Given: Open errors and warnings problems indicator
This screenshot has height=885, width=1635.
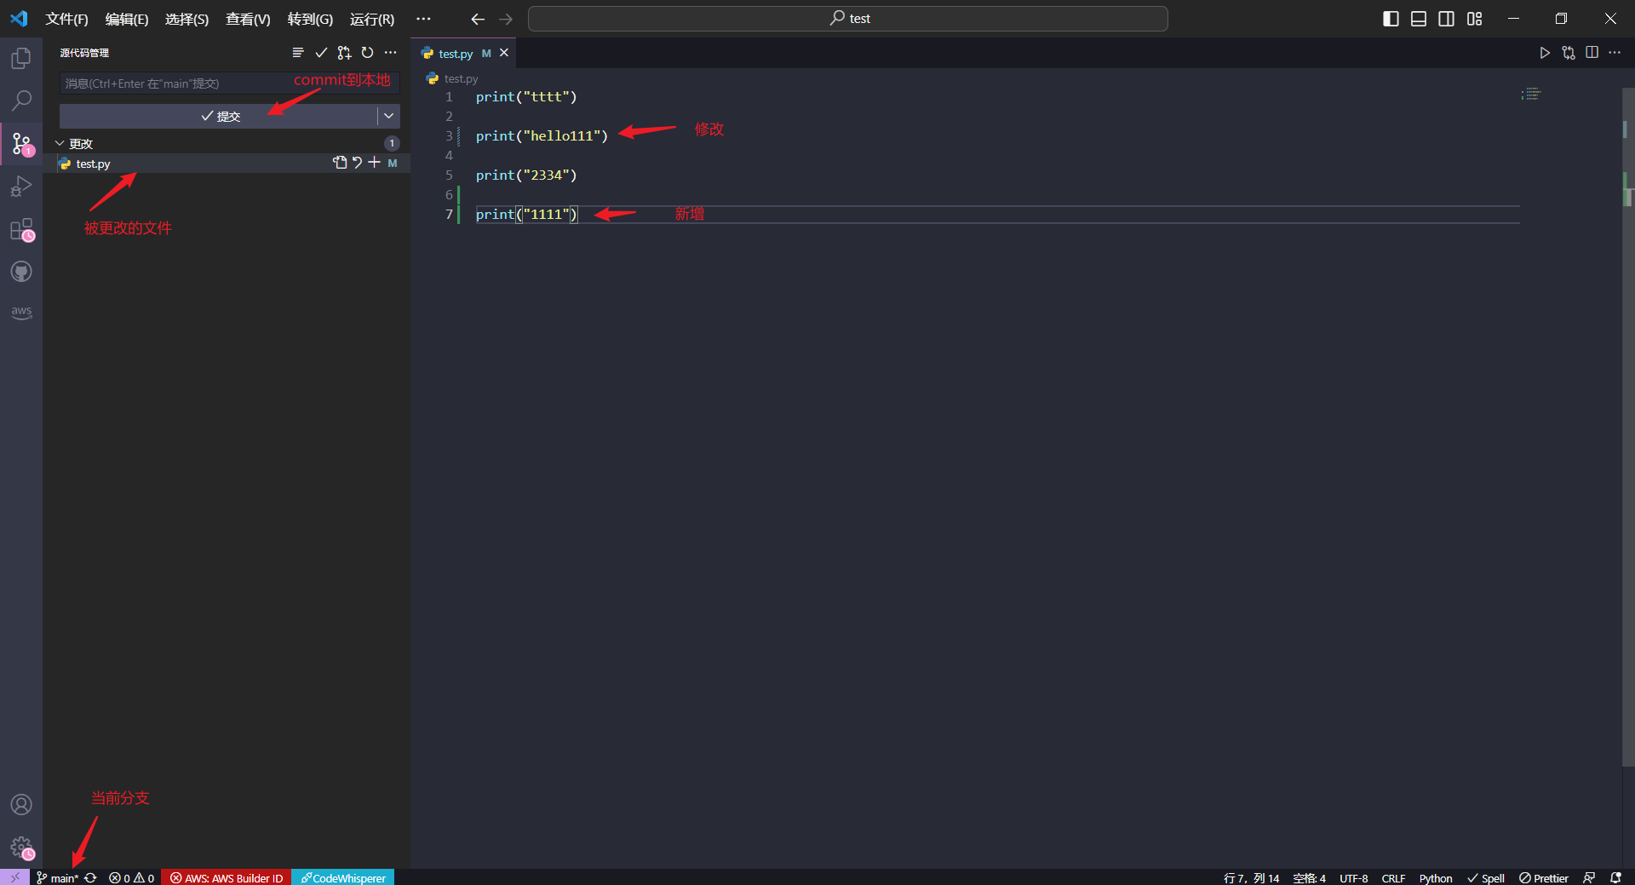Looking at the screenshot, I should pyautogui.click(x=131, y=877).
